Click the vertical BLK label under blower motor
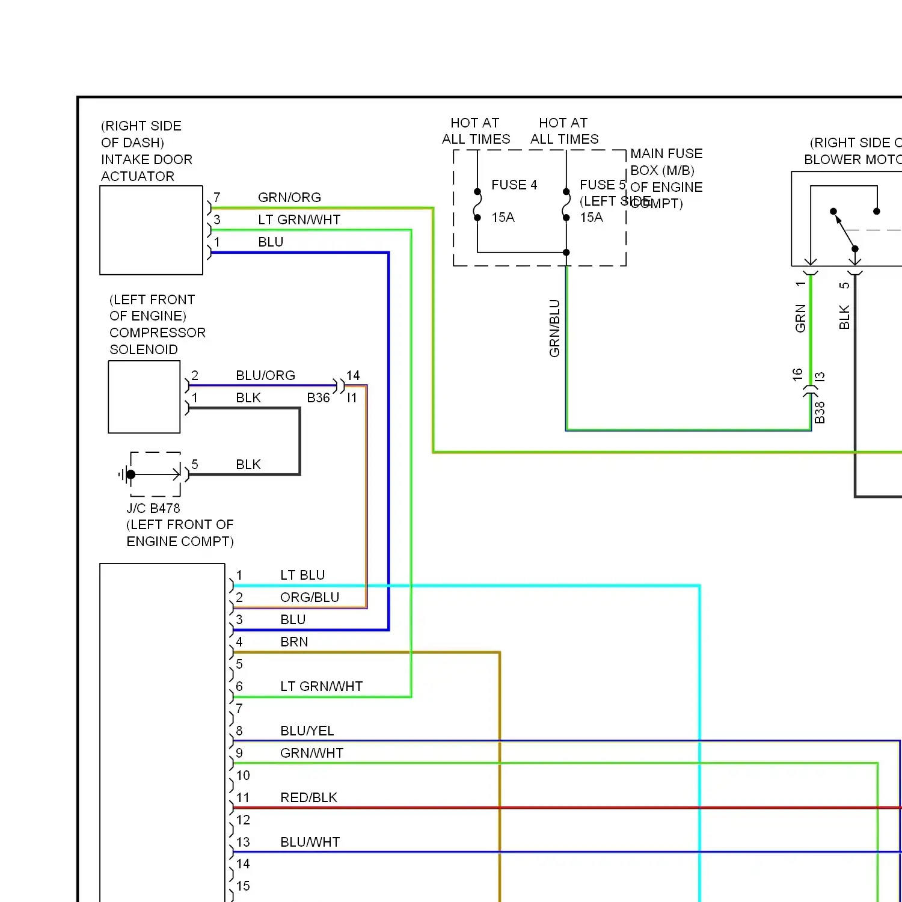The image size is (902, 902). [844, 318]
